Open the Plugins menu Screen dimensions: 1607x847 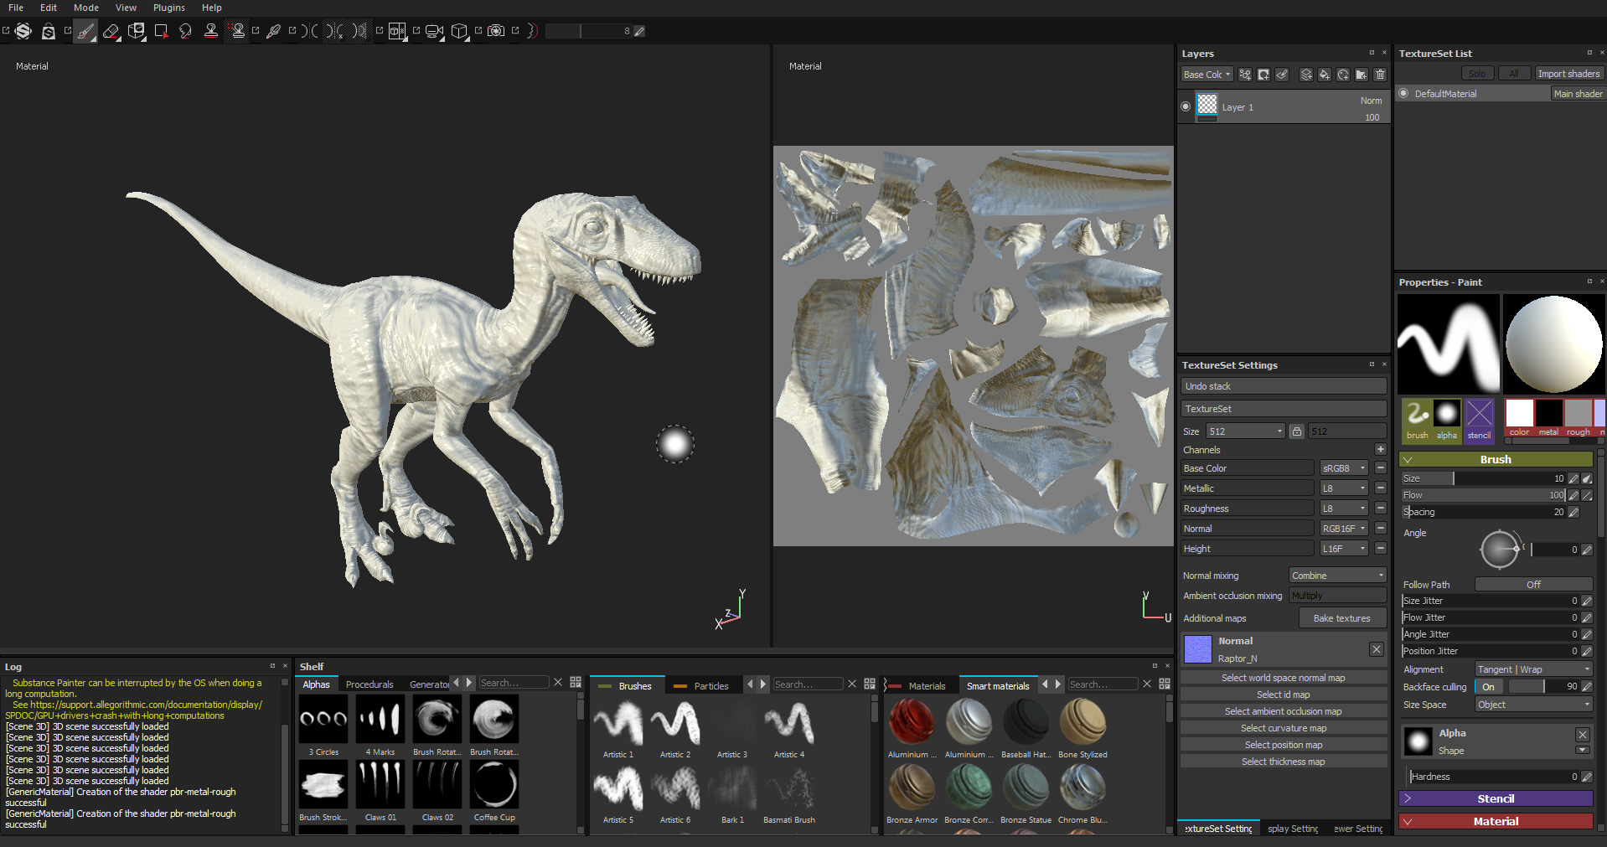168,8
